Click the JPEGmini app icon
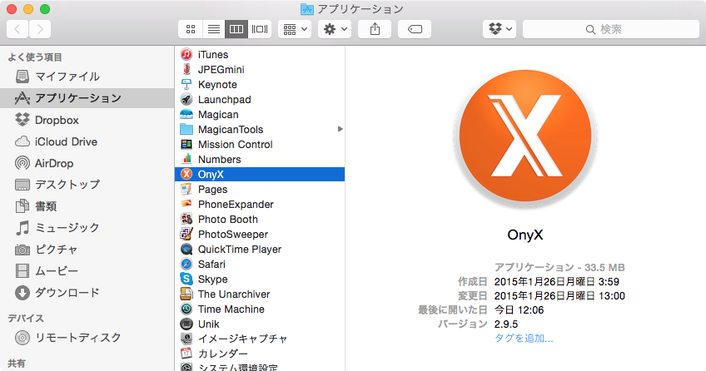 (186, 69)
